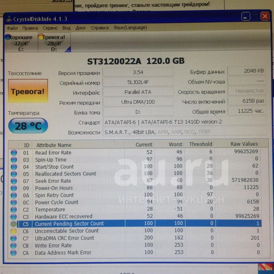Open the Сервис menu
274x274 pixels.
click(x=50, y=28)
